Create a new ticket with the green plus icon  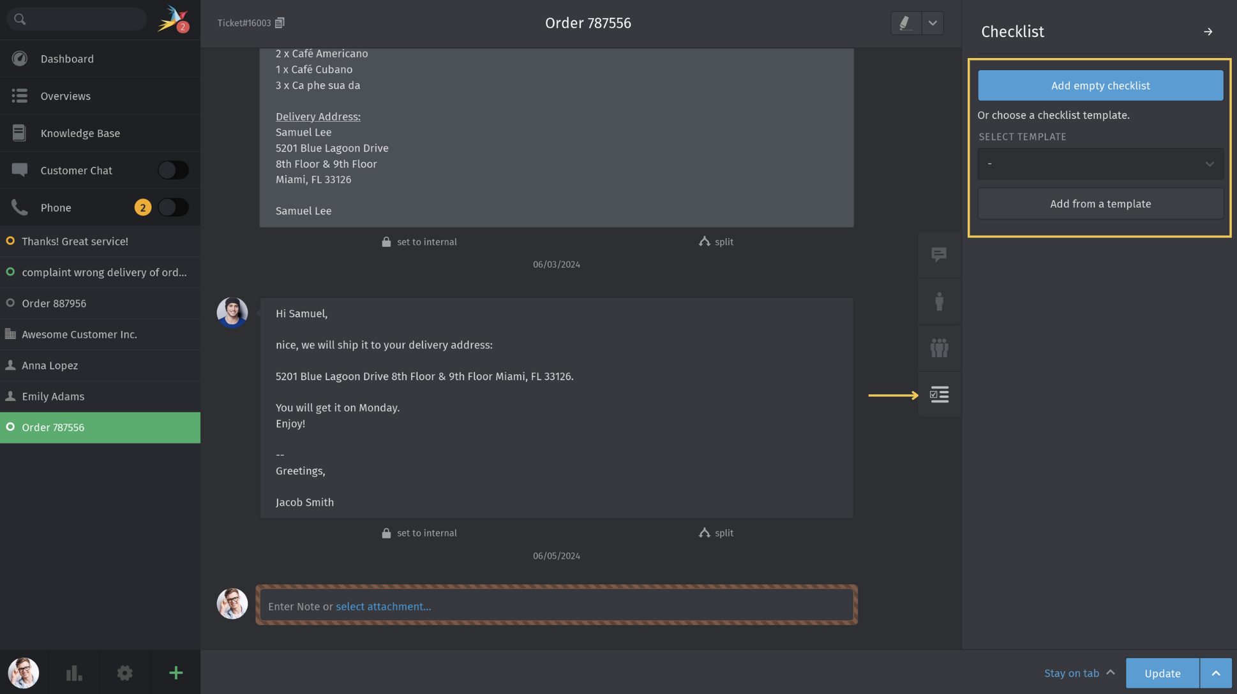click(x=175, y=672)
